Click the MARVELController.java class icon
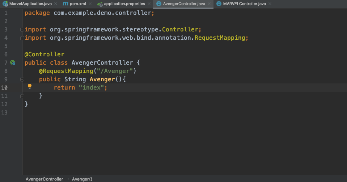Image resolution: width=347 pixels, height=182 pixels. pyautogui.click(x=219, y=4)
